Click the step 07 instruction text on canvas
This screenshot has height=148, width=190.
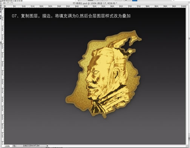[x=71, y=16]
